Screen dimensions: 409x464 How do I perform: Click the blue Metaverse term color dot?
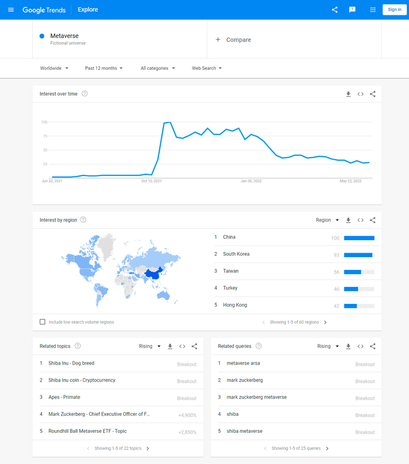(x=42, y=36)
